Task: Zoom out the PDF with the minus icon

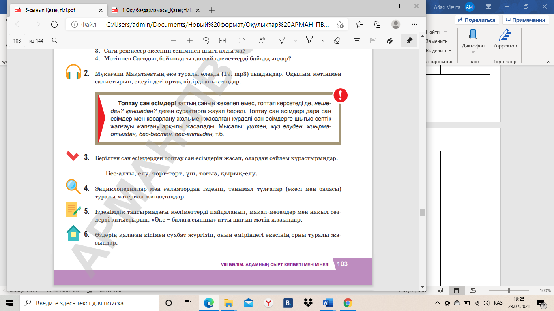Action: 174,40
